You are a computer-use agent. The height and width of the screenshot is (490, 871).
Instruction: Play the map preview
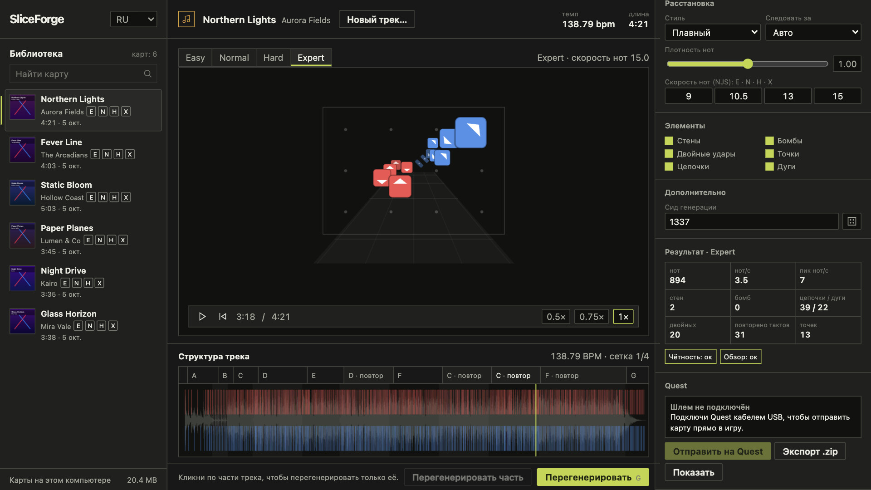click(202, 317)
